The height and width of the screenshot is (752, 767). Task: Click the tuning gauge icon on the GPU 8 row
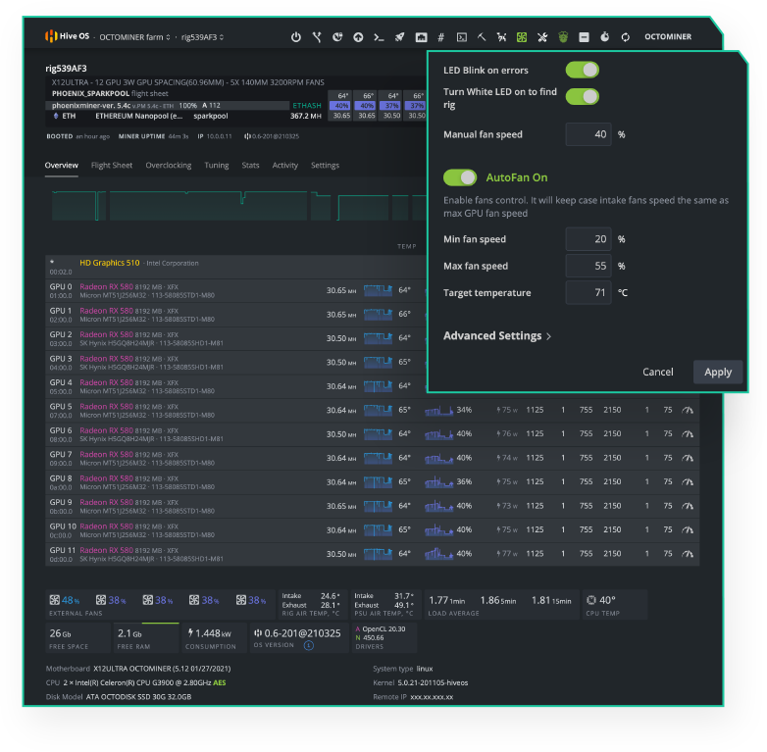pos(688,482)
